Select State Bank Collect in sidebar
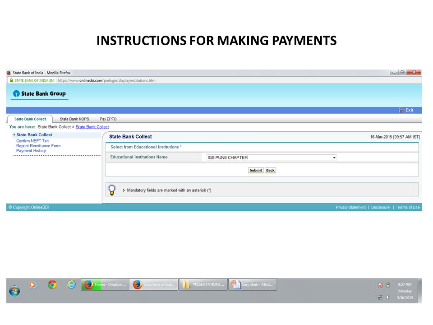 pos(34,135)
